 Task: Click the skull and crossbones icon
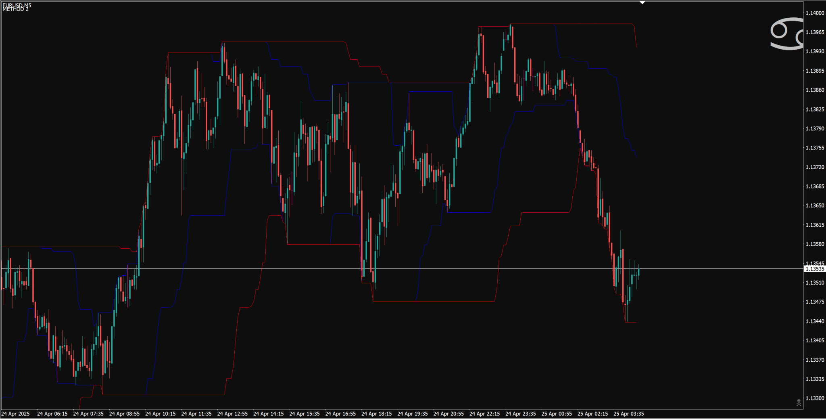tap(799, 402)
